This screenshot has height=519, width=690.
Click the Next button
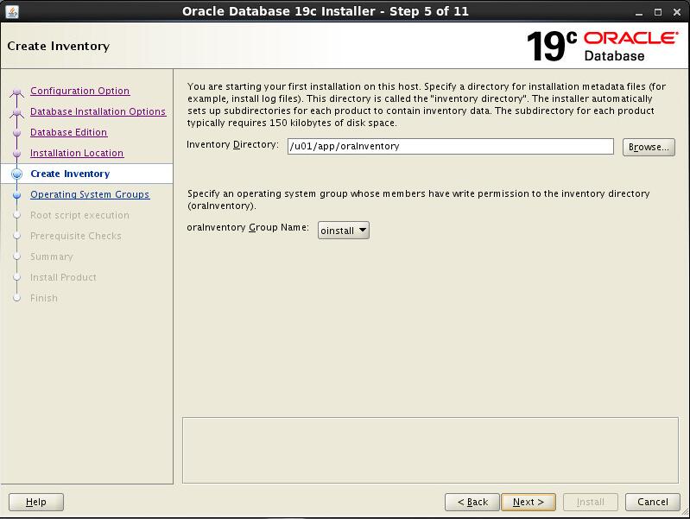click(x=528, y=502)
